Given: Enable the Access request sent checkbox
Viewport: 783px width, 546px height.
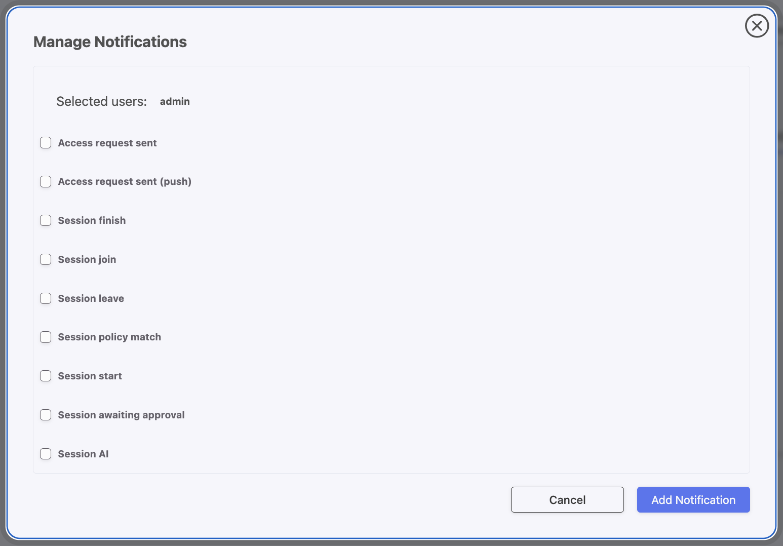Looking at the screenshot, I should 46,143.
